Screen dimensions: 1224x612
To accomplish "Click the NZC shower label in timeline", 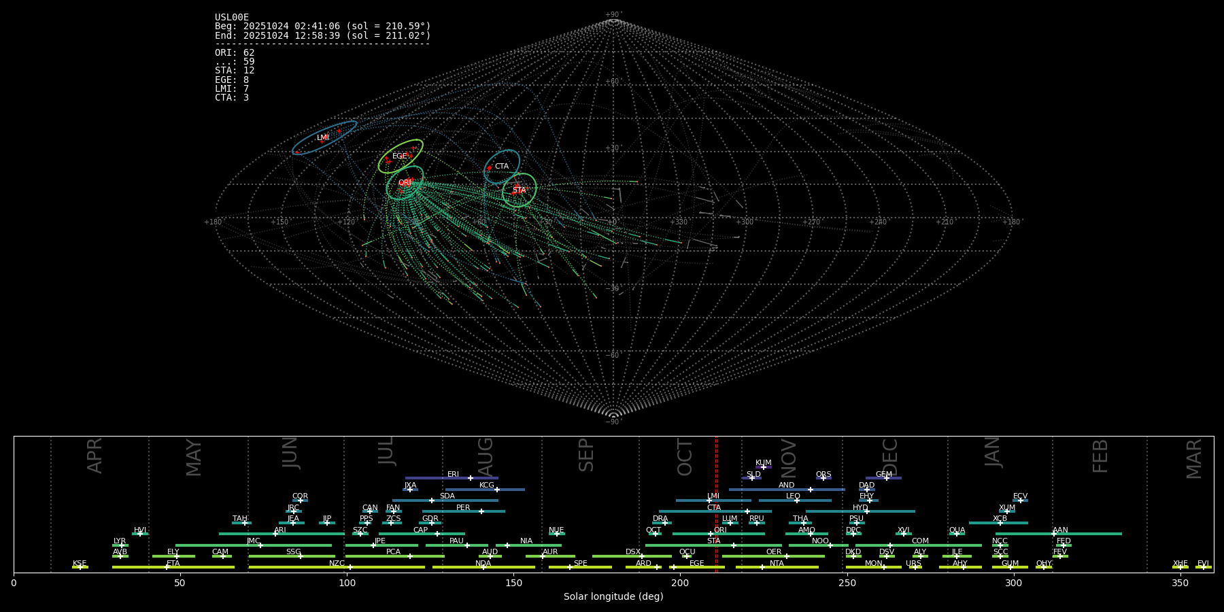I will 337,564.
